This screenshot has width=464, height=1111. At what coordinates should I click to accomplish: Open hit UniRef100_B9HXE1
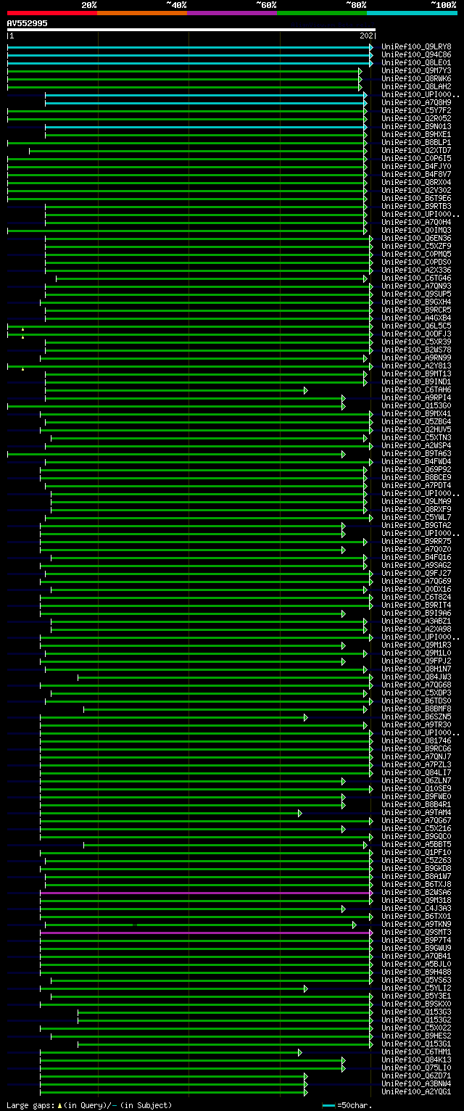point(416,134)
